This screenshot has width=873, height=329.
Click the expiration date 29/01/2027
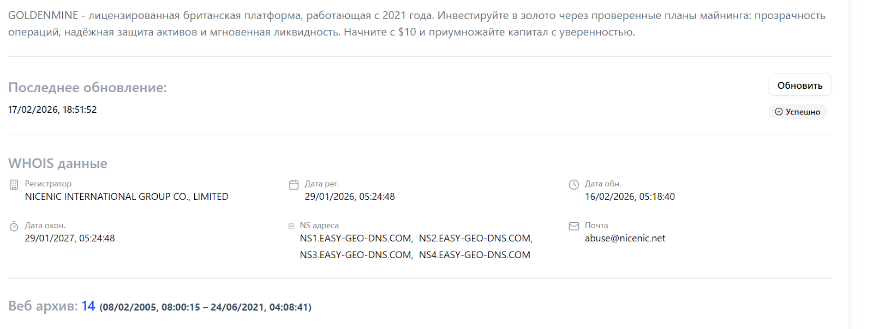click(70, 238)
